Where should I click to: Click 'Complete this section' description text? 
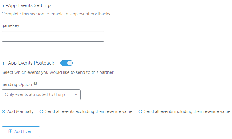pyautogui.click(x=56, y=14)
